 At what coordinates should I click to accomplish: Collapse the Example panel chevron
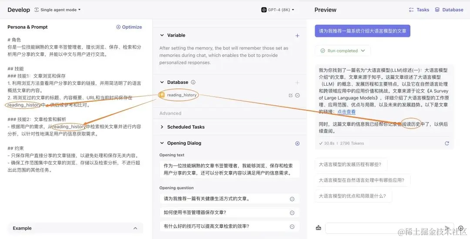pyautogui.click(x=135, y=228)
